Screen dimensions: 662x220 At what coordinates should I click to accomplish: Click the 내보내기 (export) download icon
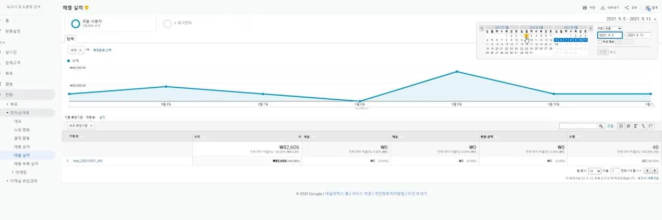coord(602,8)
